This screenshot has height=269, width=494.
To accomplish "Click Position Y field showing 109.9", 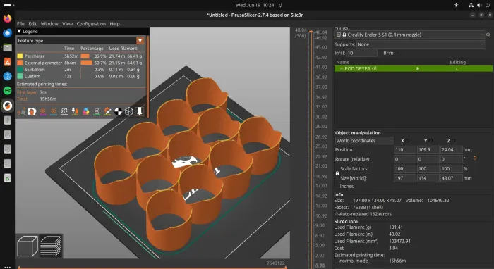I will click(x=428, y=149).
